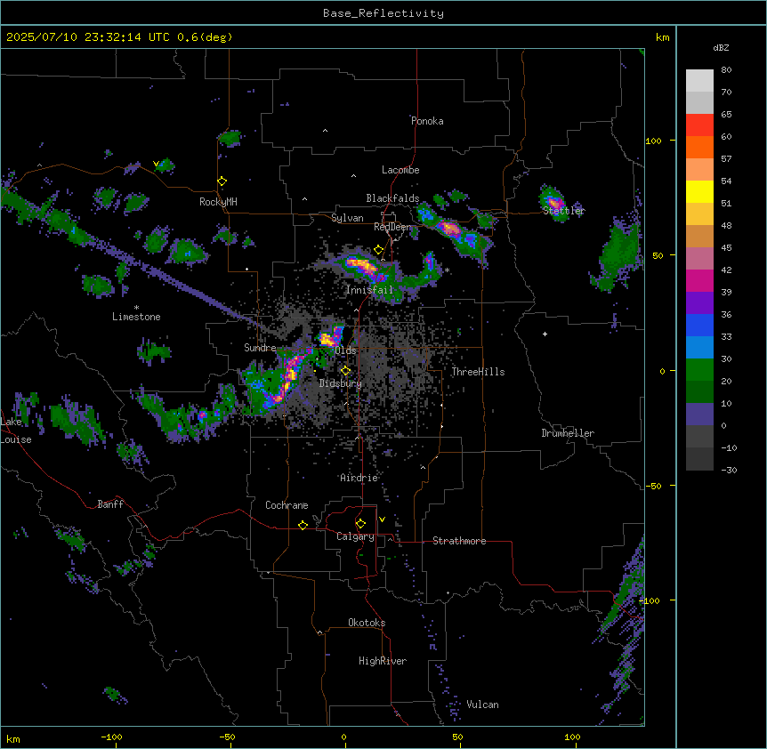Click the Drumheller city label
Image resolution: width=767 pixels, height=749 pixels.
click(x=568, y=433)
